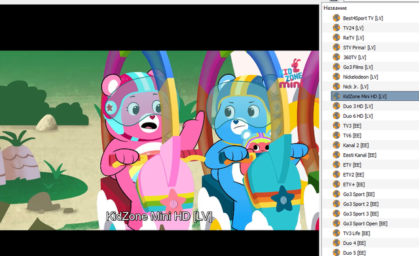Open Eesti Kanal [EE] channel

click(x=359, y=155)
